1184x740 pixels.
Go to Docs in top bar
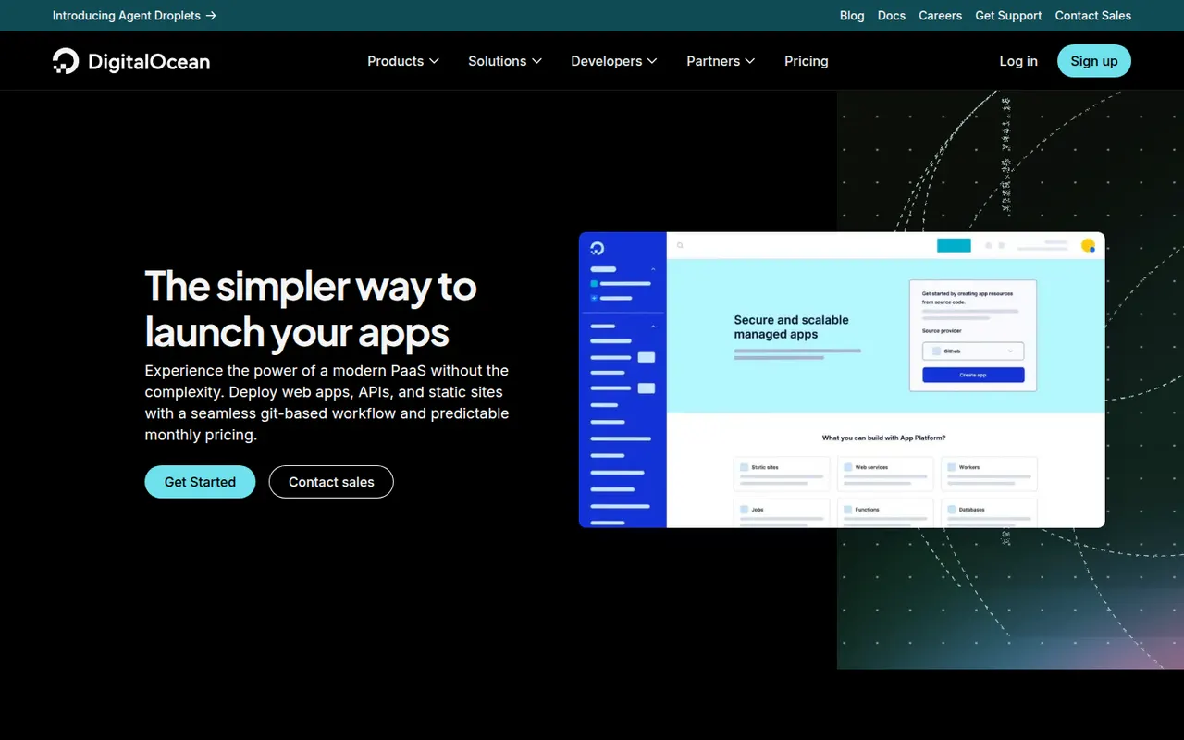click(892, 16)
